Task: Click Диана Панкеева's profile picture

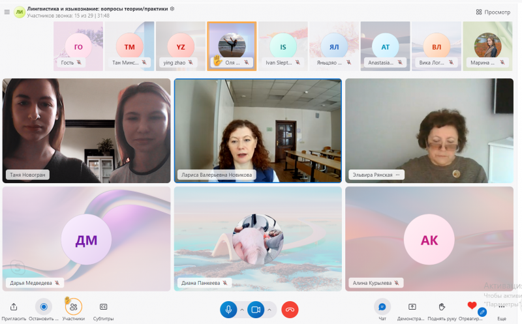Action: click(258, 239)
